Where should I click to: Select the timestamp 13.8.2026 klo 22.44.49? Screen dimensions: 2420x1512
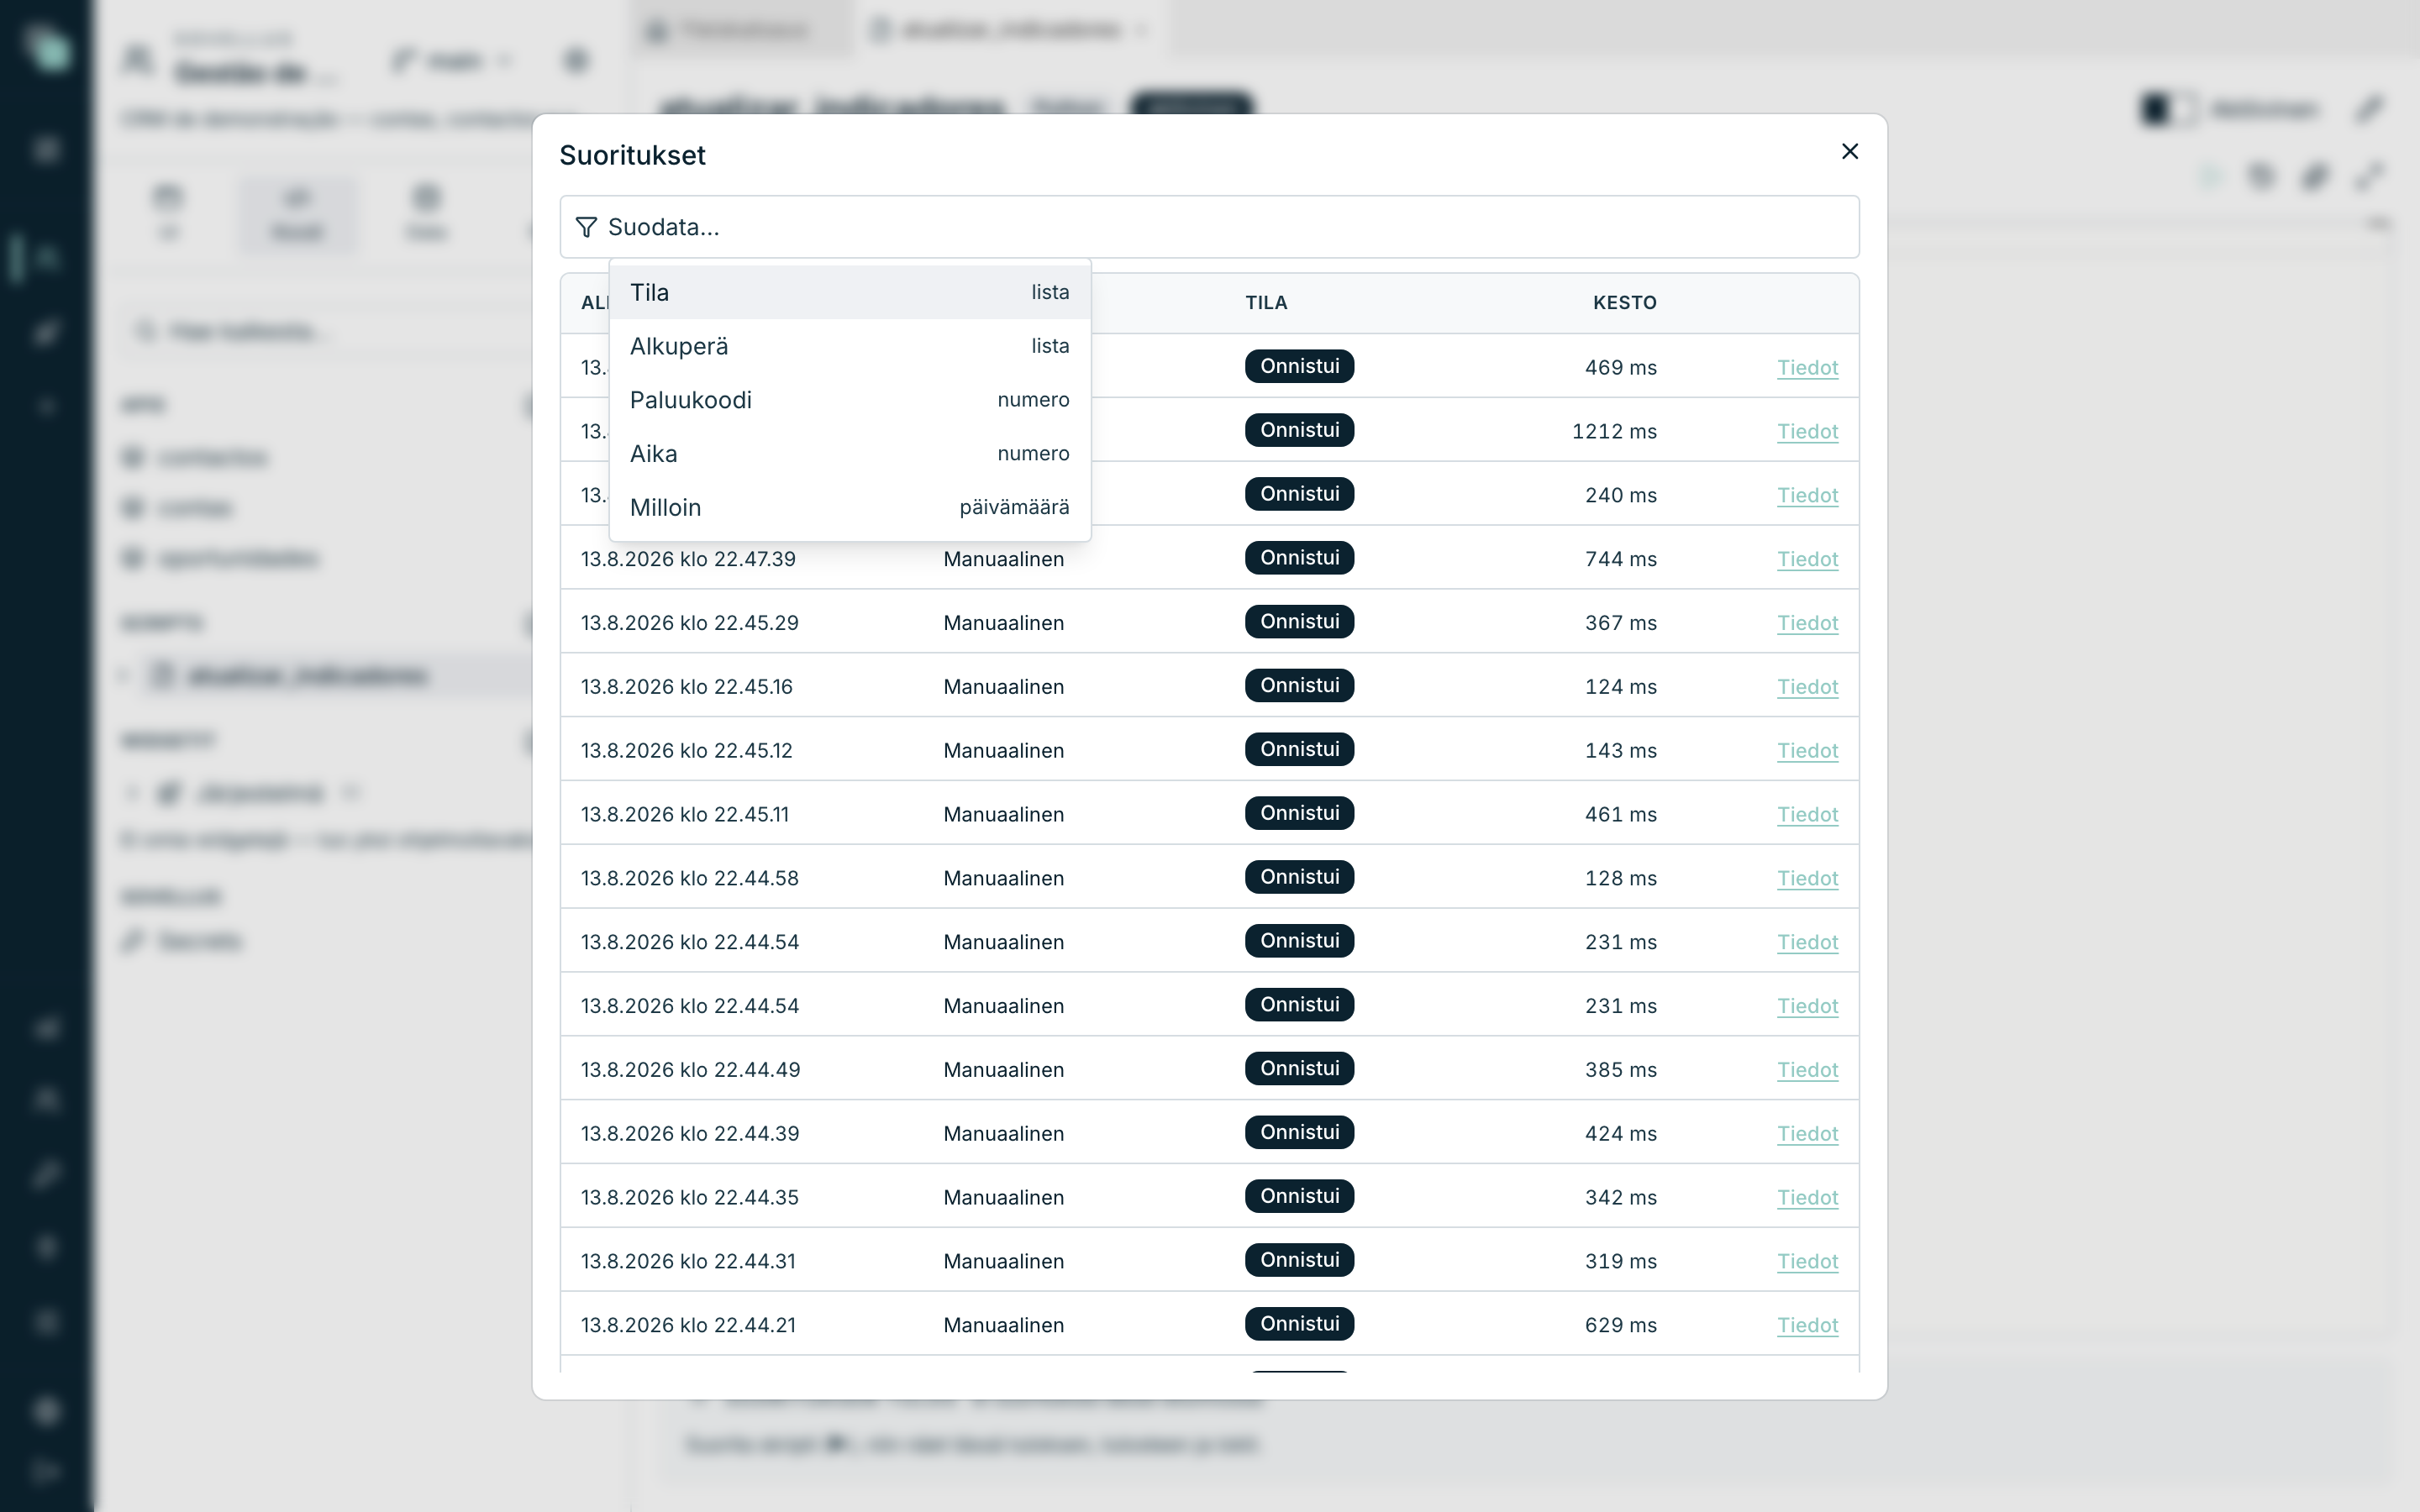(691, 1071)
